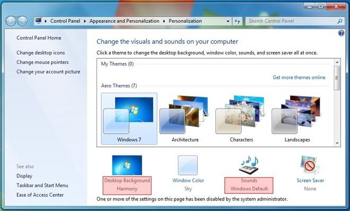Open Help via the blue question mark
Image resolution: width=350 pixels, height=211 pixels.
[x=341, y=33]
